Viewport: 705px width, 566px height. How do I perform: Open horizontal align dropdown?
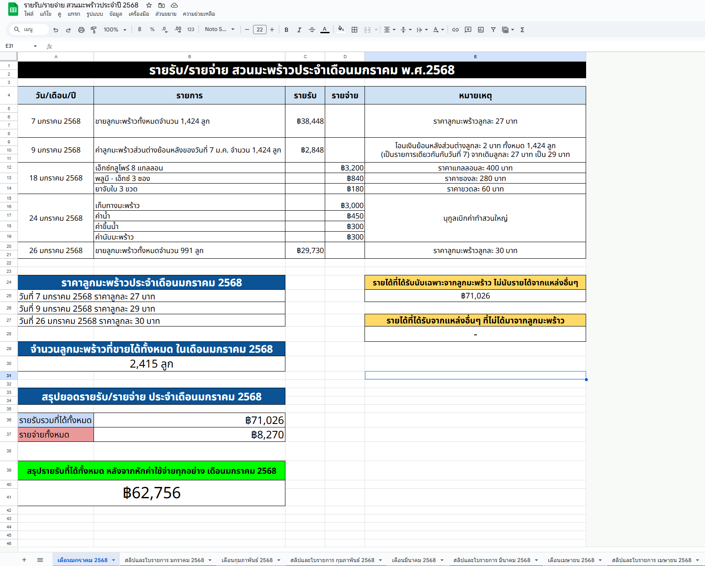389,30
